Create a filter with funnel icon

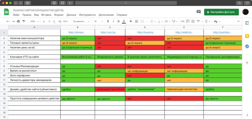[x=198, y=21]
